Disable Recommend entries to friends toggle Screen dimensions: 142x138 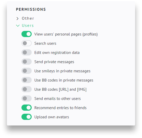click(27, 108)
